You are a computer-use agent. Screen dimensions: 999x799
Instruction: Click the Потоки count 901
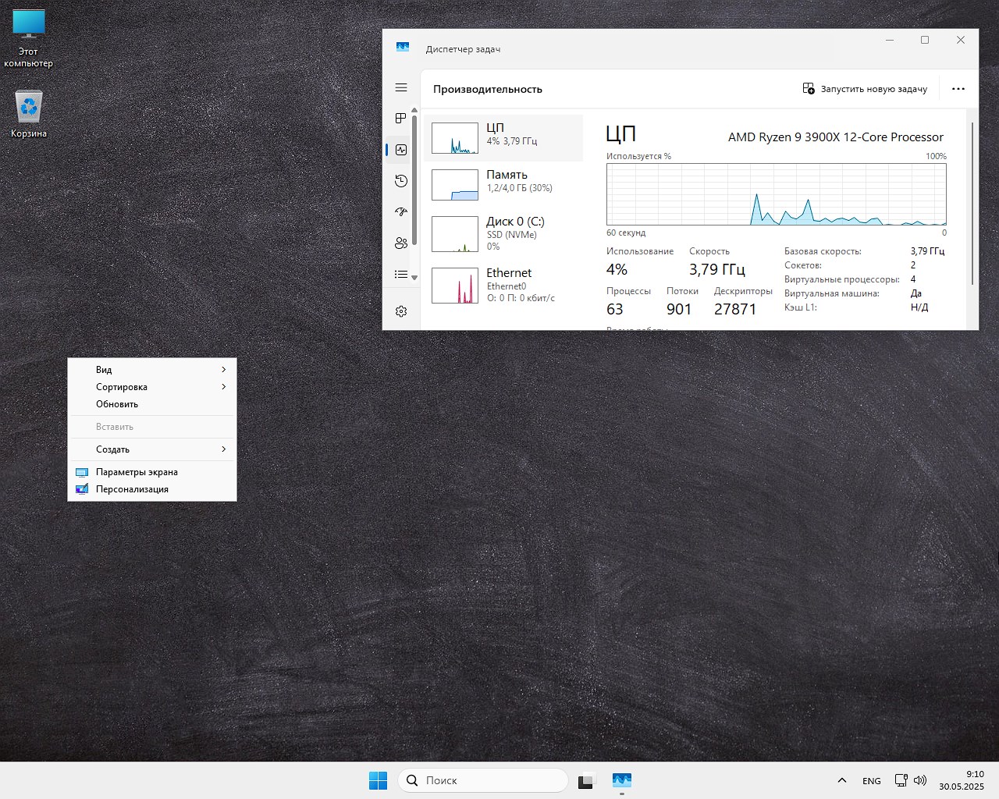coord(679,309)
